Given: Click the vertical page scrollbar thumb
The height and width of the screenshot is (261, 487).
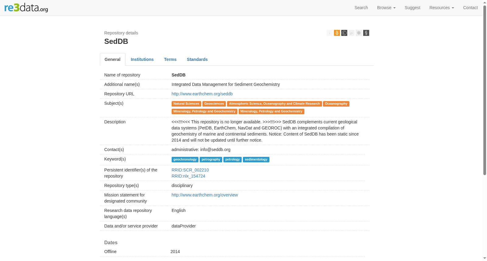Looking at the screenshot, I should (485, 90).
